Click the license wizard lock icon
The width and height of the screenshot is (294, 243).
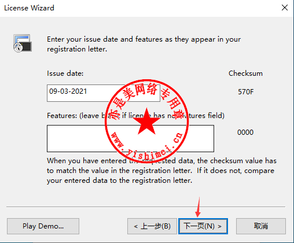click(23, 43)
